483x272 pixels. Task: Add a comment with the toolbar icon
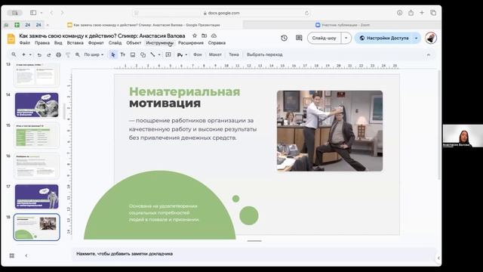point(168,54)
